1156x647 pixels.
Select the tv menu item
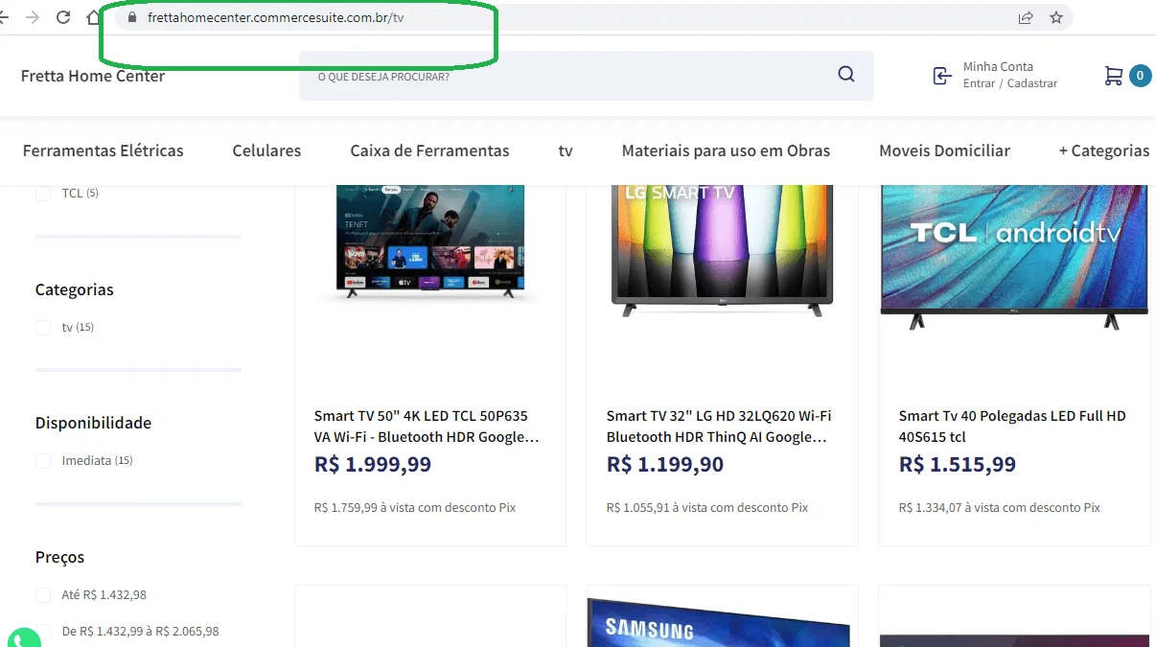tap(566, 150)
